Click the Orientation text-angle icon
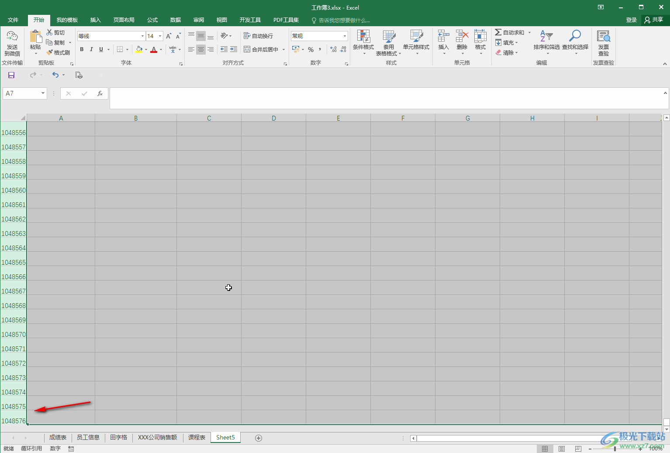670x453 pixels. (224, 36)
